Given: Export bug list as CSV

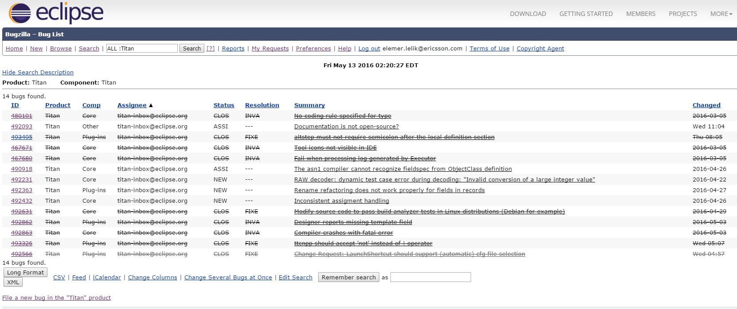Looking at the screenshot, I should tap(59, 278).
